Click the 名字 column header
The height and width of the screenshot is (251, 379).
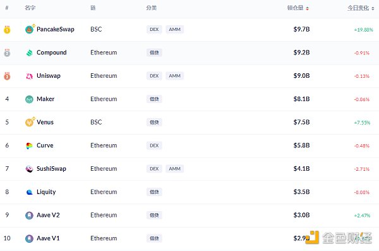(x=30, y=8)
